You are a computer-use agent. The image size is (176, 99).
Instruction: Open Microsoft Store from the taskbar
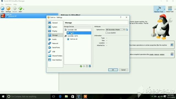tap(73, 97)
